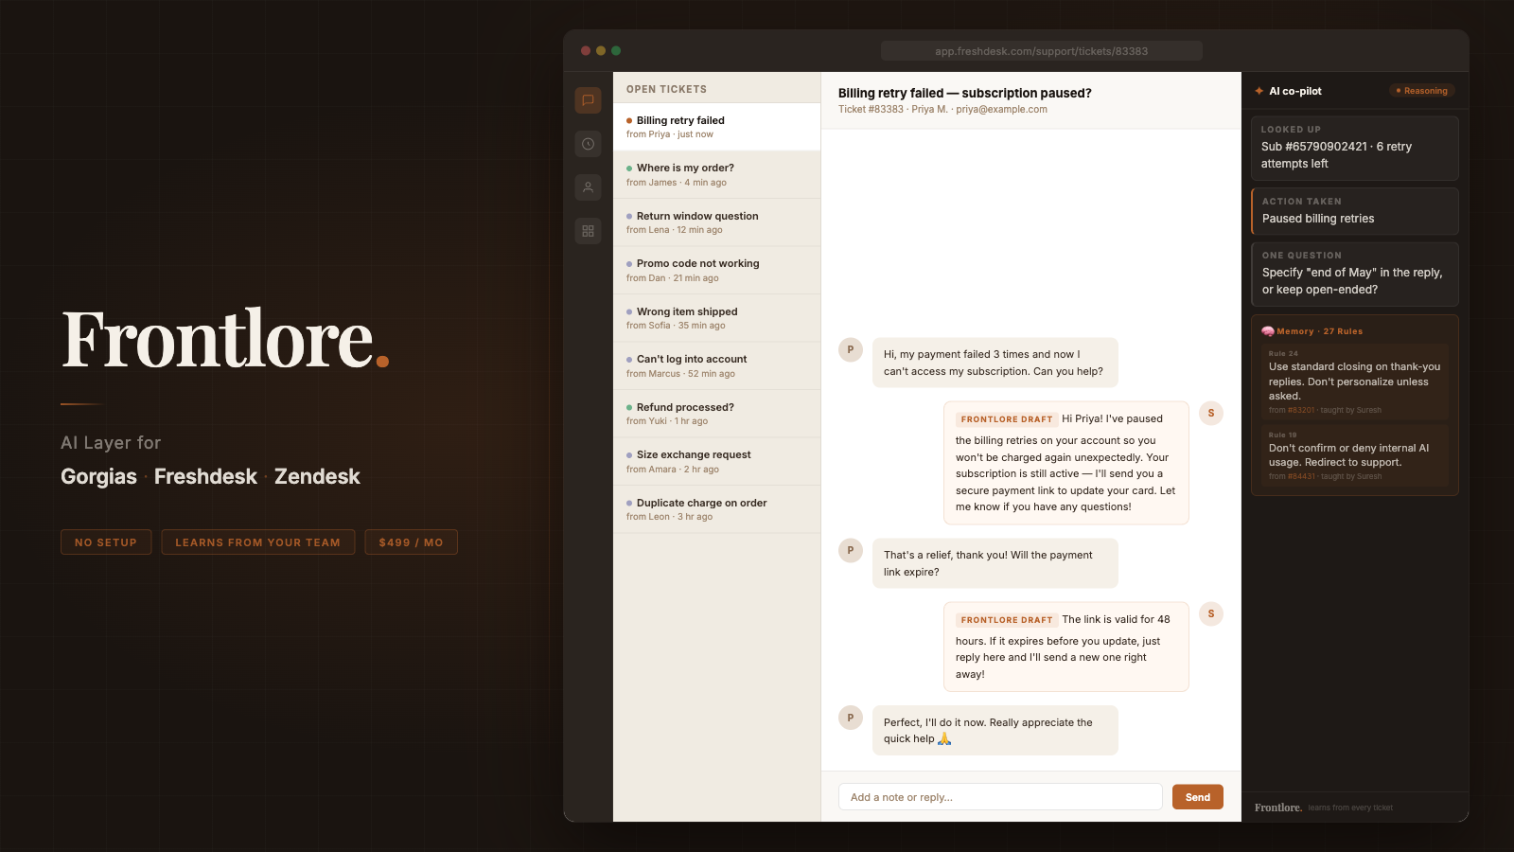Screen dimensions: 1514x852
Task: Click the AI co-pilot panel title
Action: [1294, 91]
